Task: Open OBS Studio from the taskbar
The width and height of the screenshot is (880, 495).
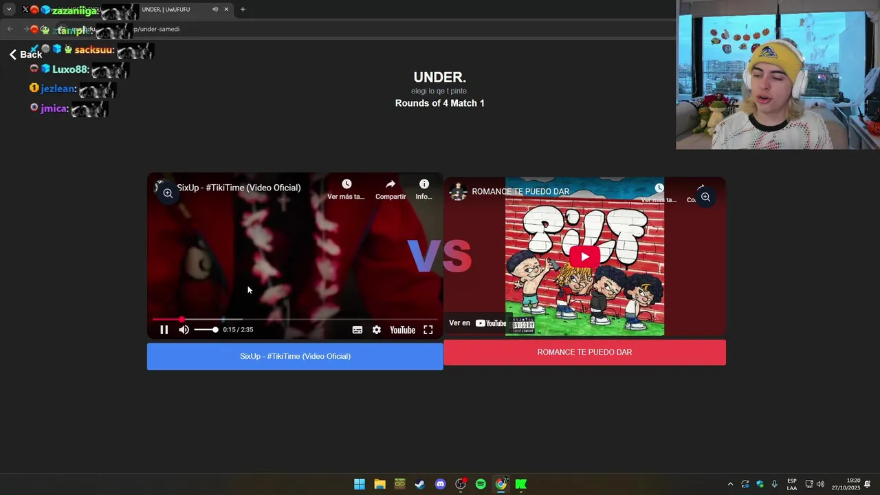Action: [461, 484]
